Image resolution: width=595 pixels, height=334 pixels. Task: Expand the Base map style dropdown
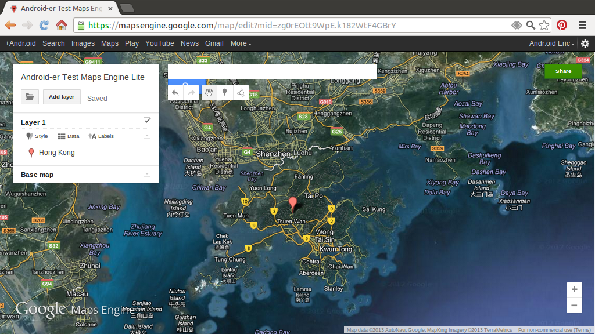(x=147, y=173)
